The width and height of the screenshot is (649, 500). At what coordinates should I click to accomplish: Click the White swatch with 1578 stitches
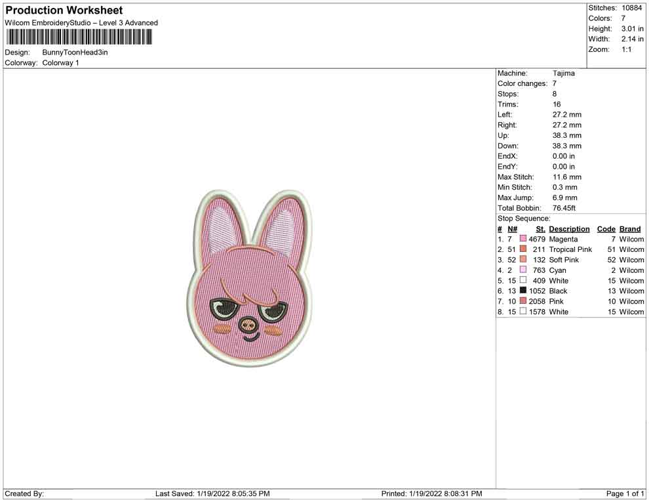pyautogui.click(x=522, y=311)
